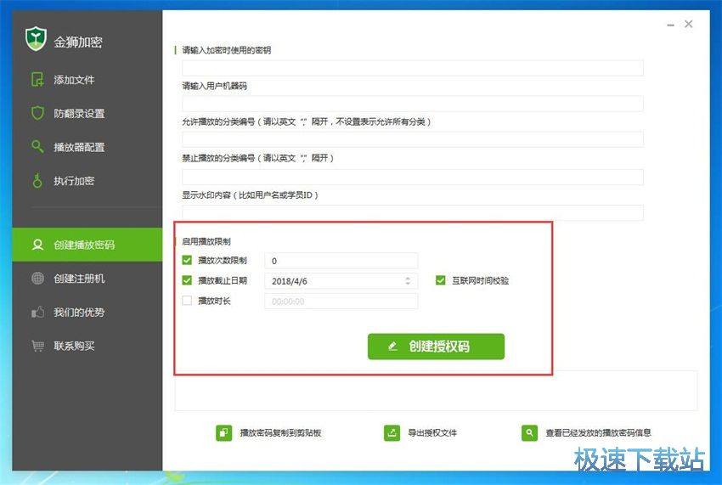Toggle the 播放次数限制 checkbox
Screen dimensions: 722x485
coord(187,260)
